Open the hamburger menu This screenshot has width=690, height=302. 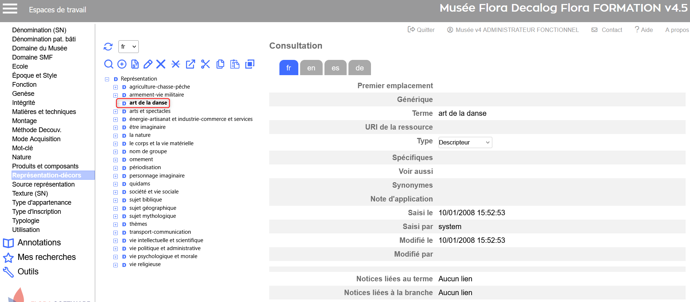click(10, 9)
